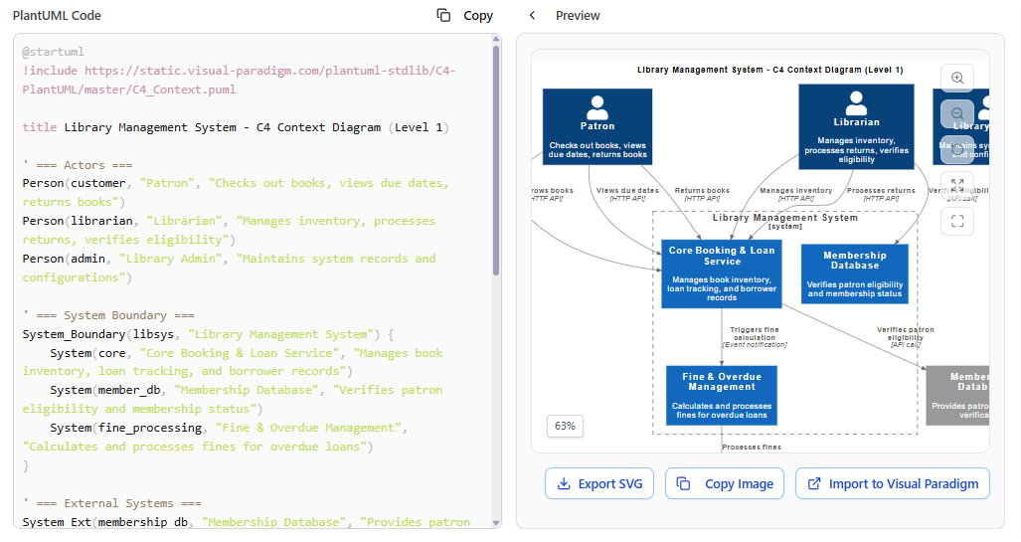Select the Patron actor in the diagram
The height and width of the screenshot is (542, 1021).
(597, 125)
